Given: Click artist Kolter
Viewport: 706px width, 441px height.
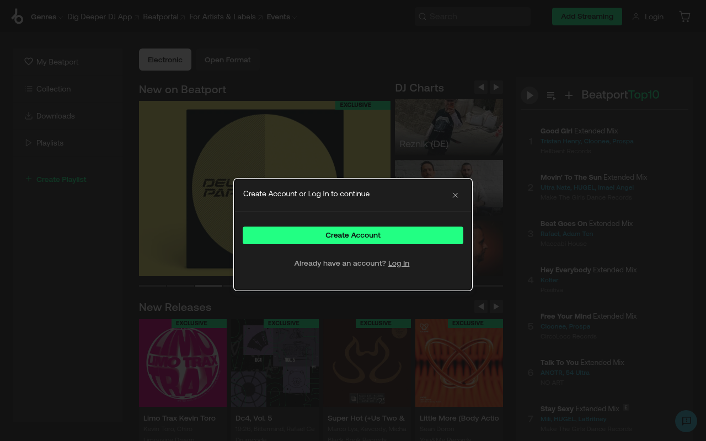Looking at the screenshot, I should tap(549, 280).
